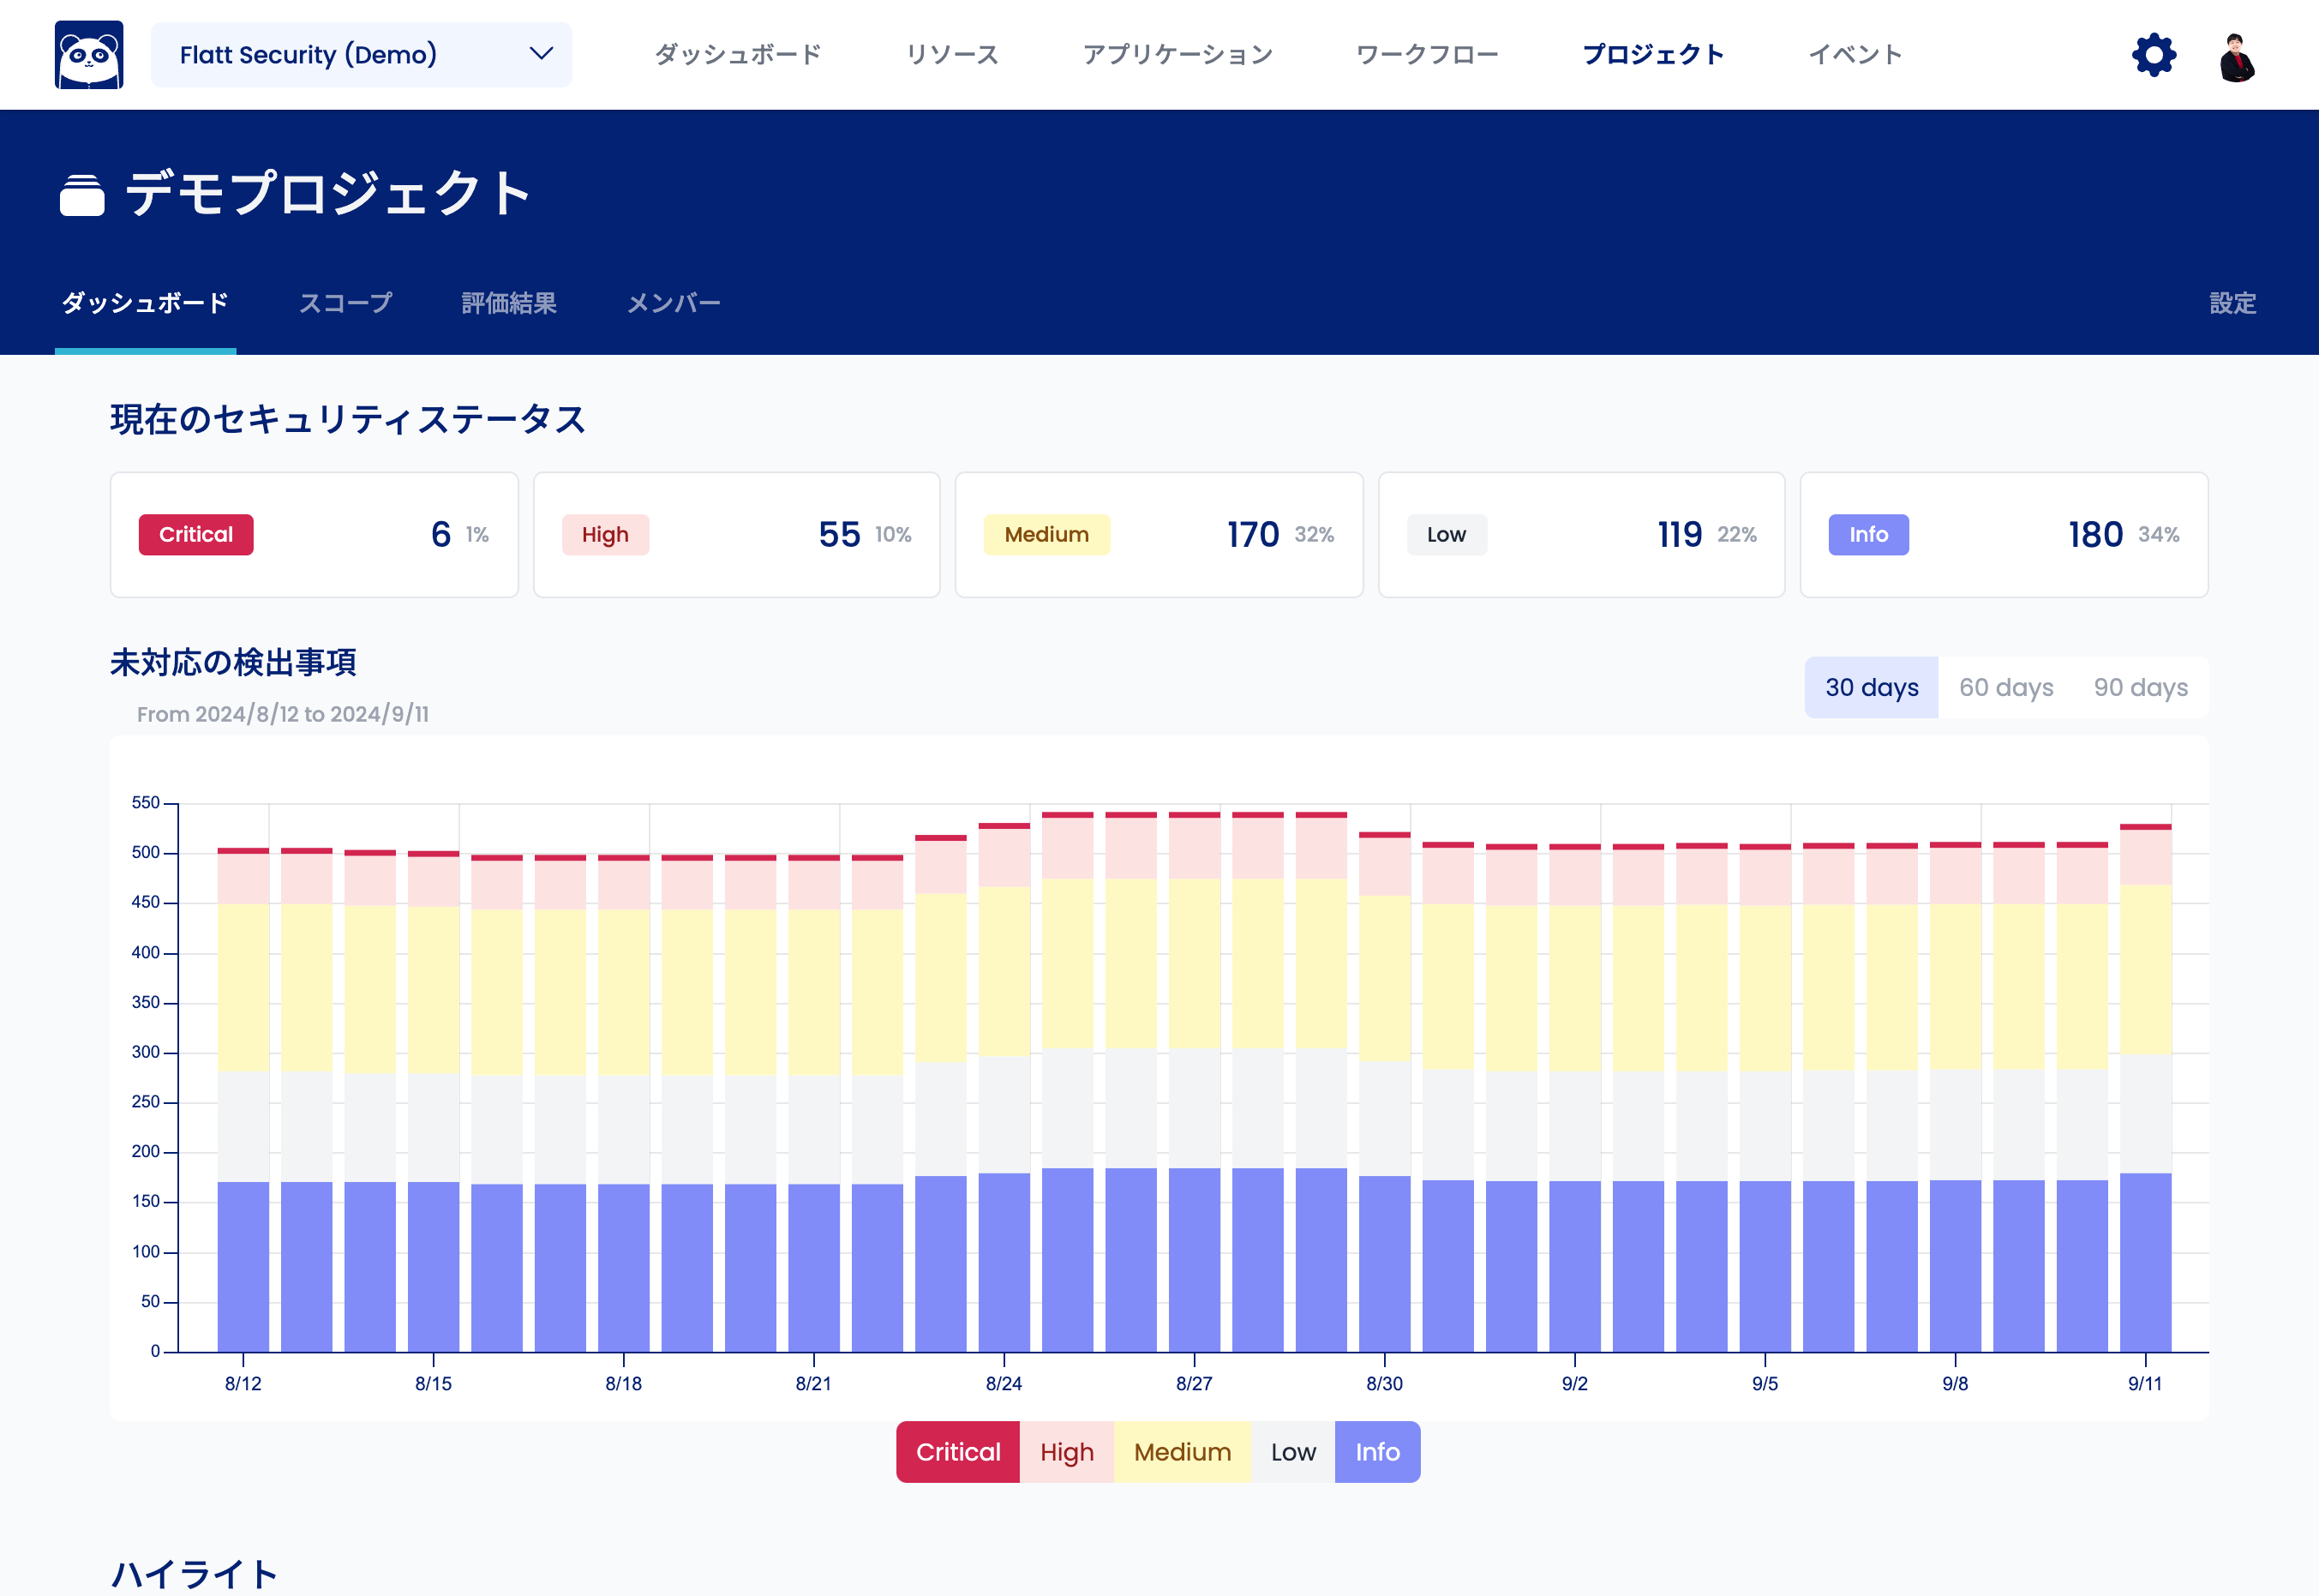Click the メンバー tab button
This screenshot has width=2319, height=1596.
click(673, 301)
